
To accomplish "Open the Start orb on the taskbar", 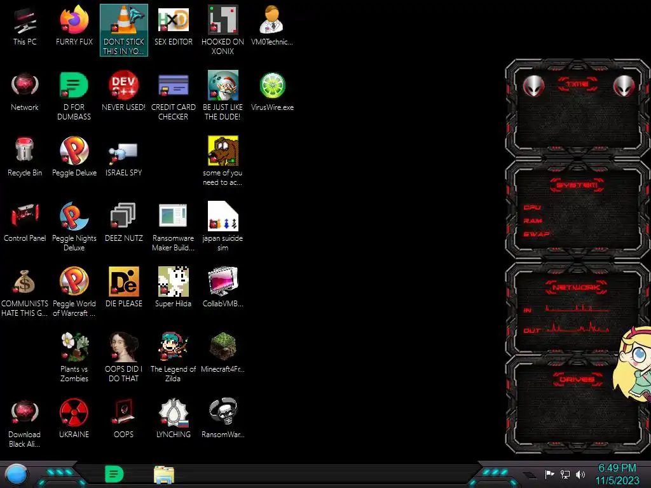I will coord(17,475).
